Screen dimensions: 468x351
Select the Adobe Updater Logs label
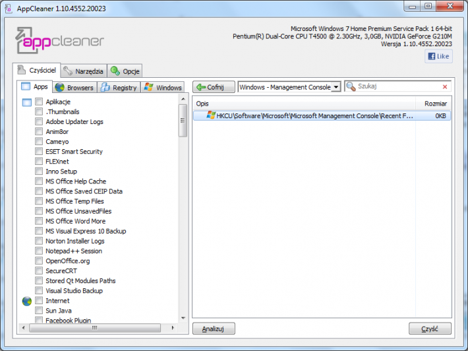[x=74, y=121]
